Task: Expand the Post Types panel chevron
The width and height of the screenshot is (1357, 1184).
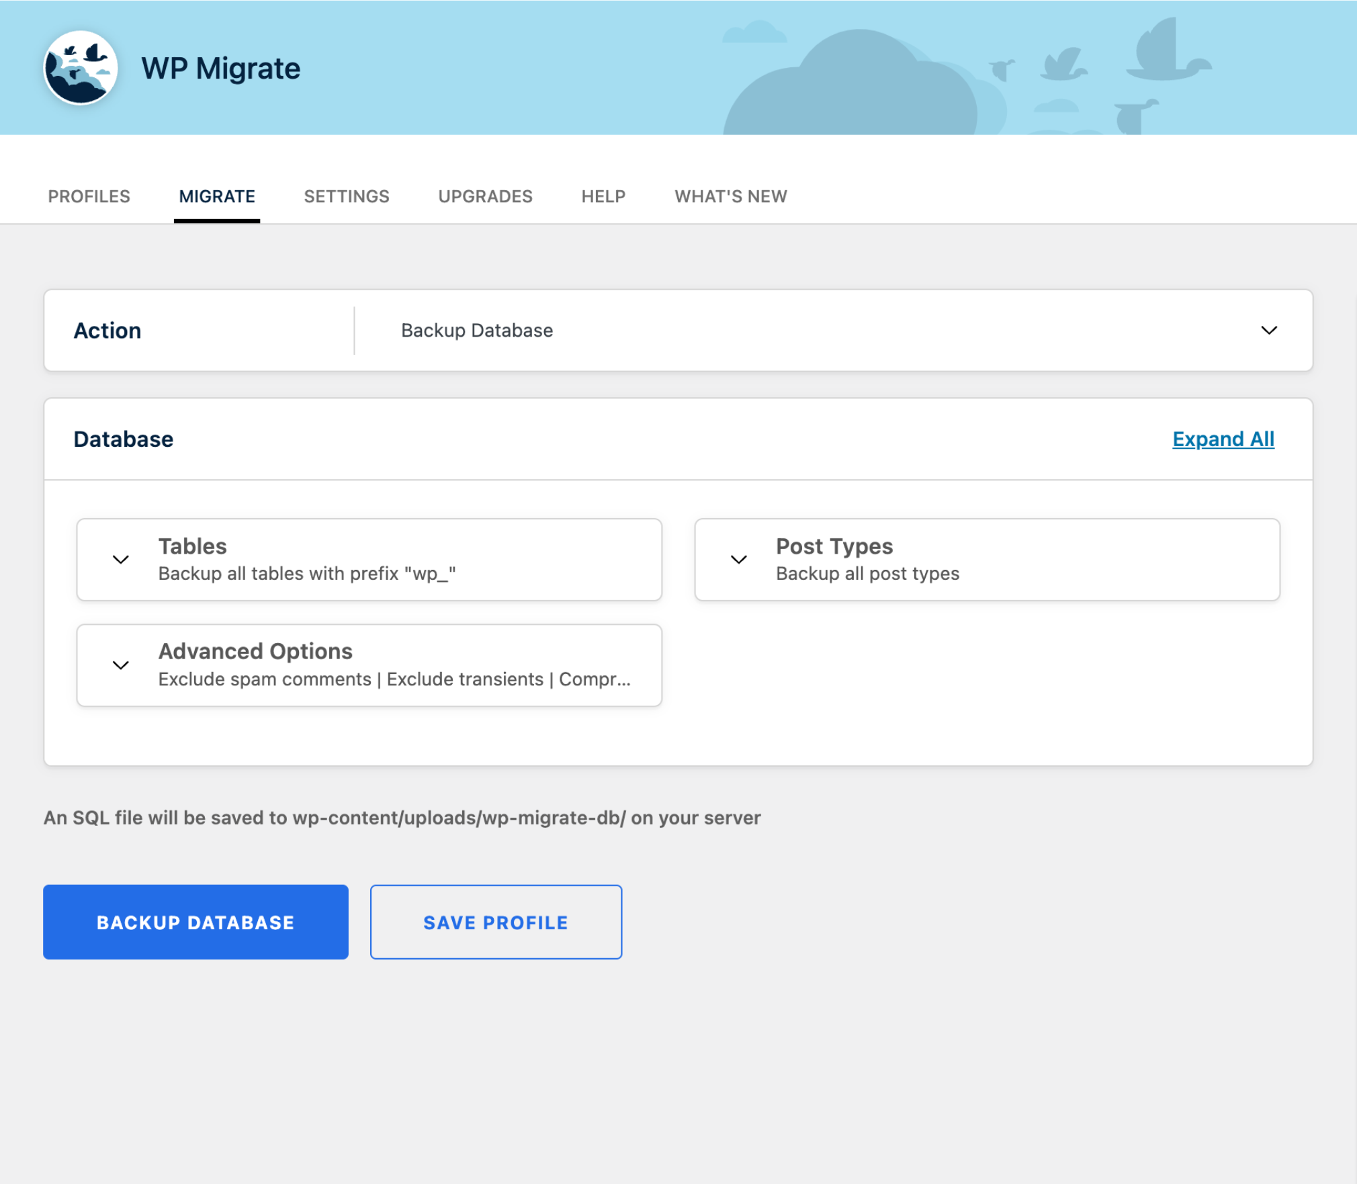Action: [739, 559]
